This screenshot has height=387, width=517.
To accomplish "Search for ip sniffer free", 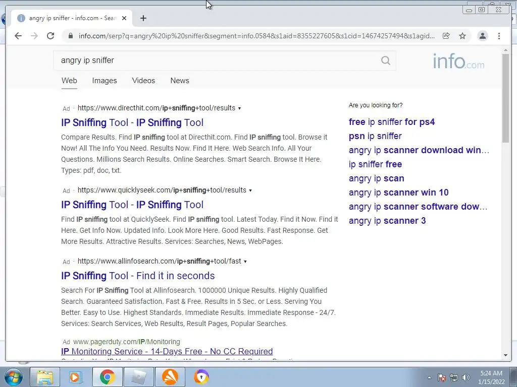I will tap(375, 164).
